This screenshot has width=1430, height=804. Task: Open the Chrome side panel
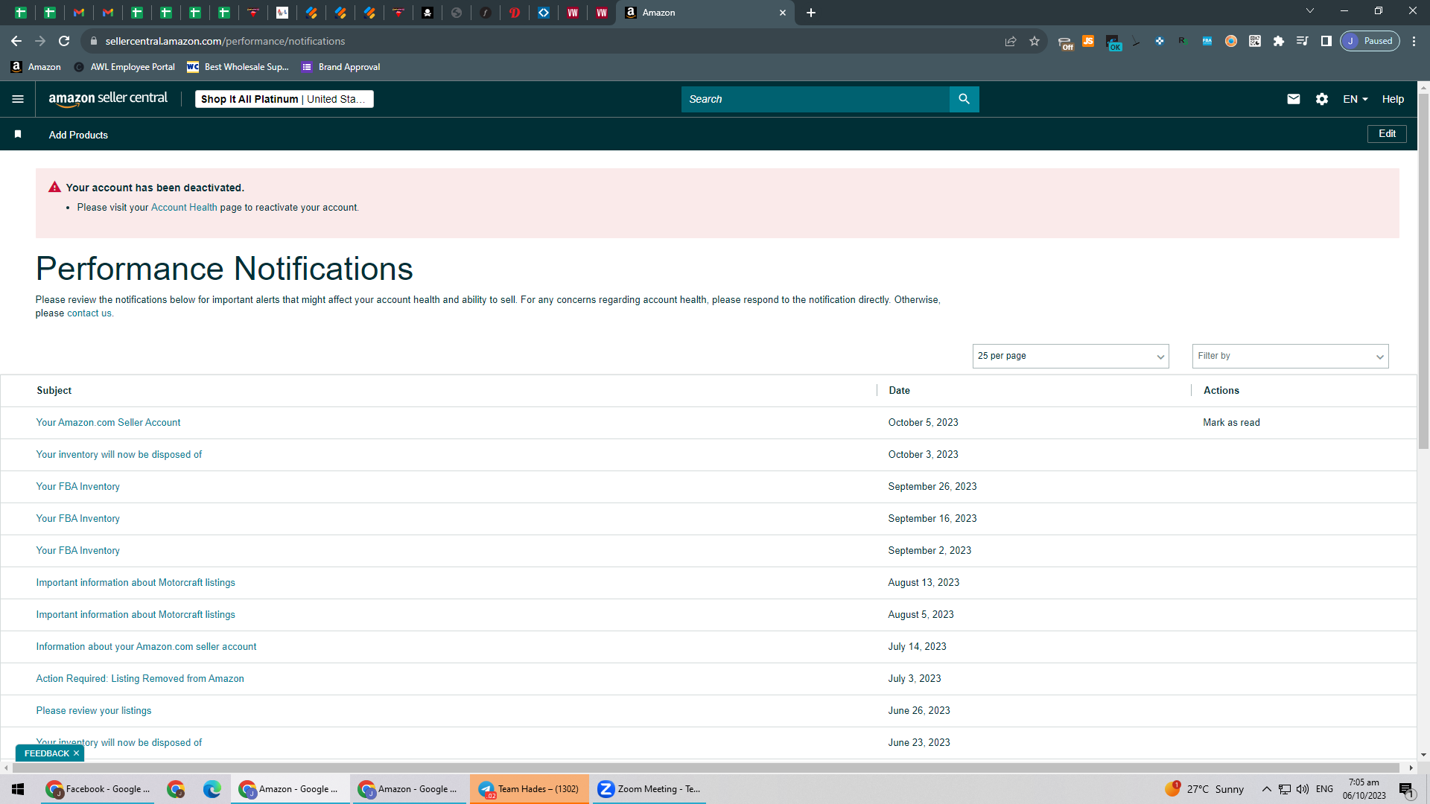tap(1326, 41)
